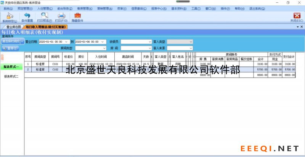This screenshot has width=305, height=157.
Task: Select 报表样式一 report style
Action: pyautogui.click(x=11, y=67)
